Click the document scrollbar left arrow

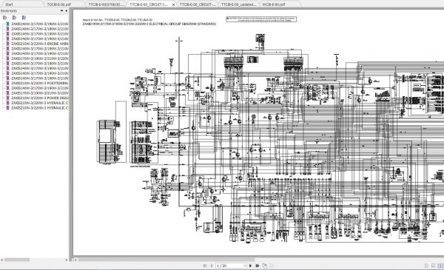[x=75, y=260]
